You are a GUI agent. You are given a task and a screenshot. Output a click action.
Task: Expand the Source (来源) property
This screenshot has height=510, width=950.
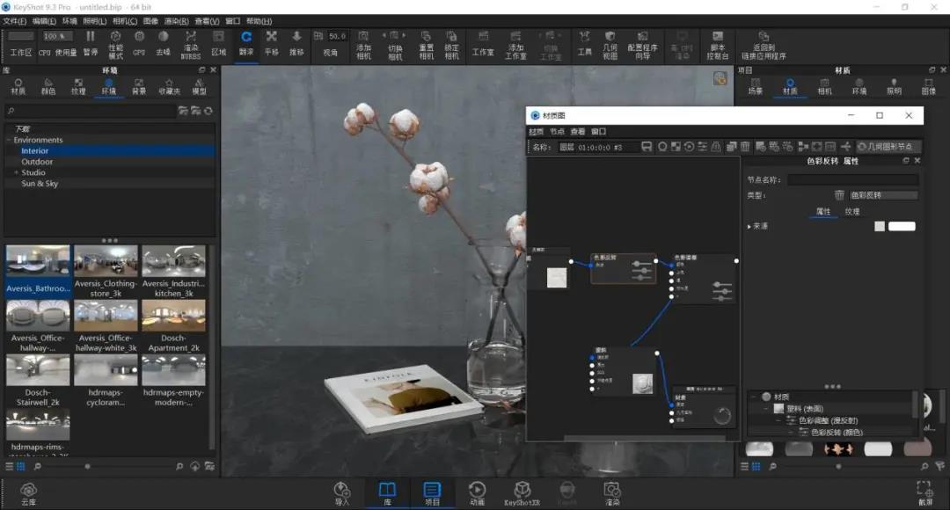pos(749,226)
